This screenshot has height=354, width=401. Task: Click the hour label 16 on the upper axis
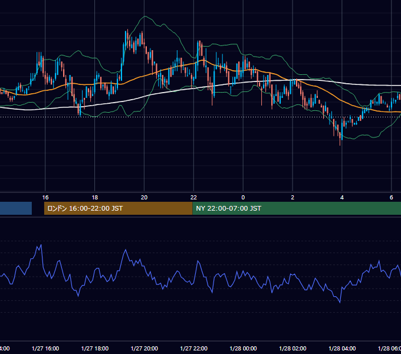pos(45,198)
